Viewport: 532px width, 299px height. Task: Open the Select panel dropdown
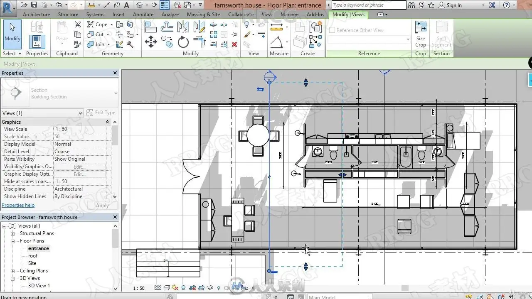tap(12, 54)
